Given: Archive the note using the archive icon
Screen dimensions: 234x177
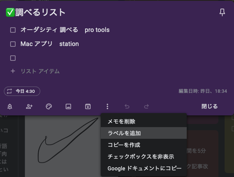Looking at the screenshot, I should pos(88,106).
